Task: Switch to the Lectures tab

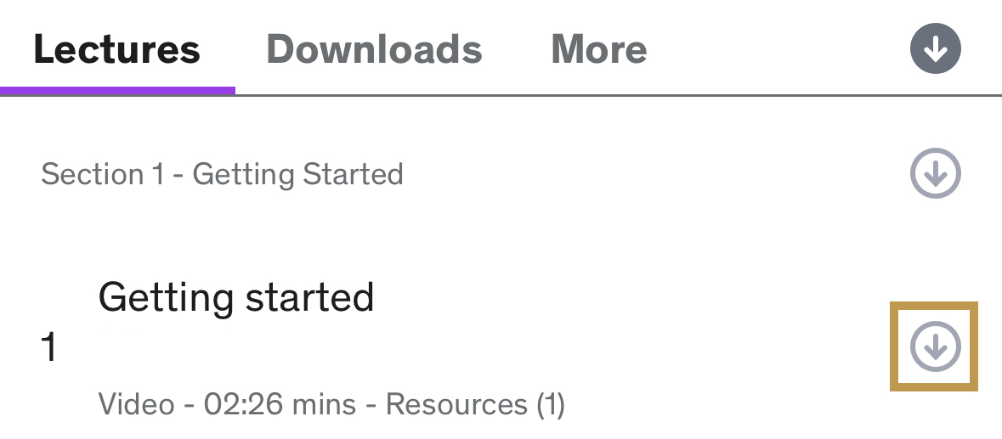Action: (x=117, y=50)
